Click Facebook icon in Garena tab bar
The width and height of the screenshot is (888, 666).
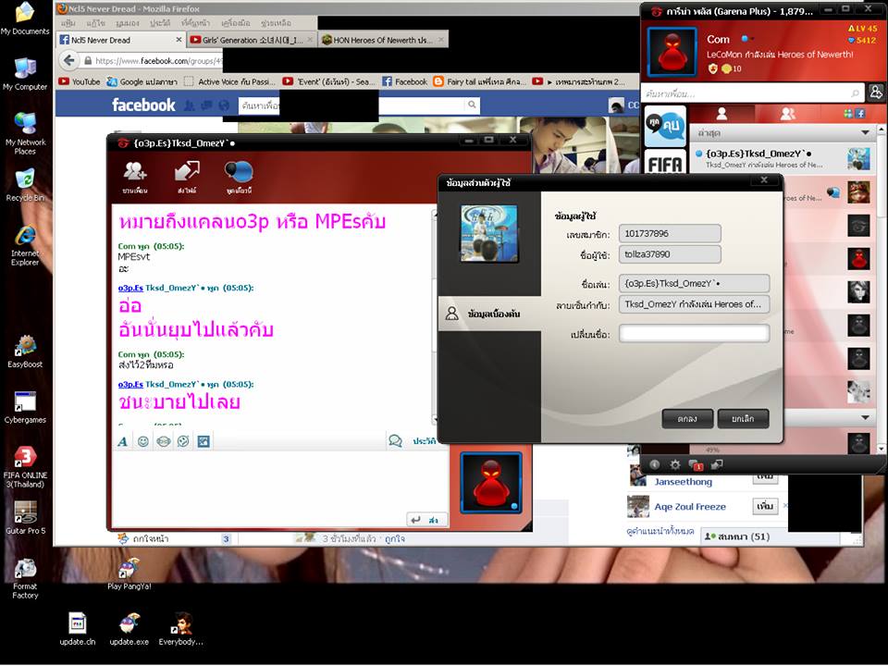[860, 114]
